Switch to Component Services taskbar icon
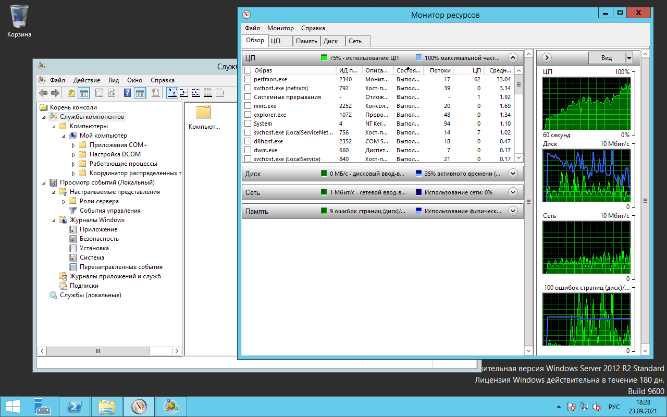The width and height of the screenshot is (667, 417). [x=171, y=406]
